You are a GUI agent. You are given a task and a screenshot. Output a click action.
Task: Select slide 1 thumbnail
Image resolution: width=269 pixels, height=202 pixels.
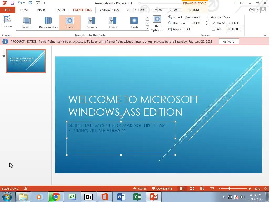point(26,61)
